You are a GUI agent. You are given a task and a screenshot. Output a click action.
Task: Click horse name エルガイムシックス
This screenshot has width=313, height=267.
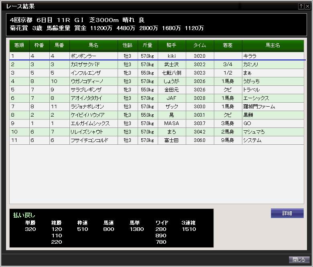point(90,123)
